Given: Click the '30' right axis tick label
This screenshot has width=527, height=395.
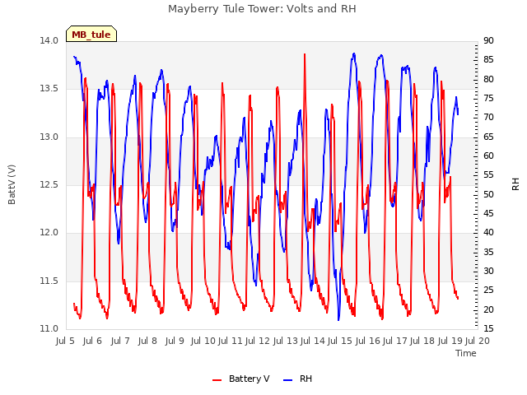Looking at the screenshot, I should click(488, 271).
